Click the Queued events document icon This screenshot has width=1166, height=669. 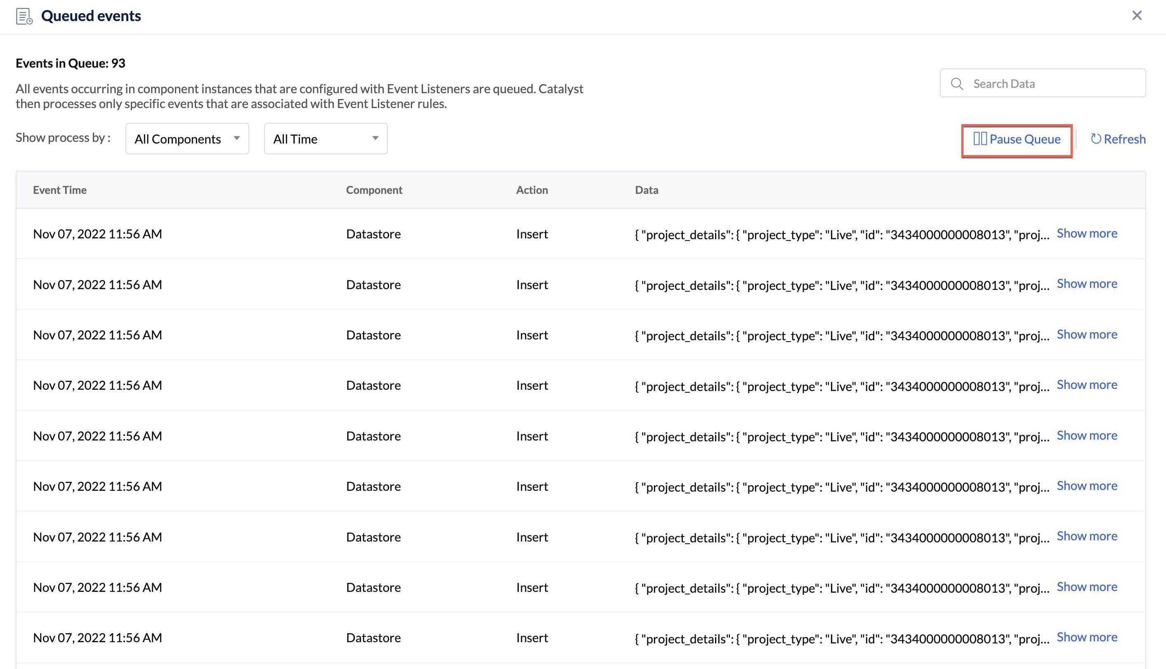24,16
